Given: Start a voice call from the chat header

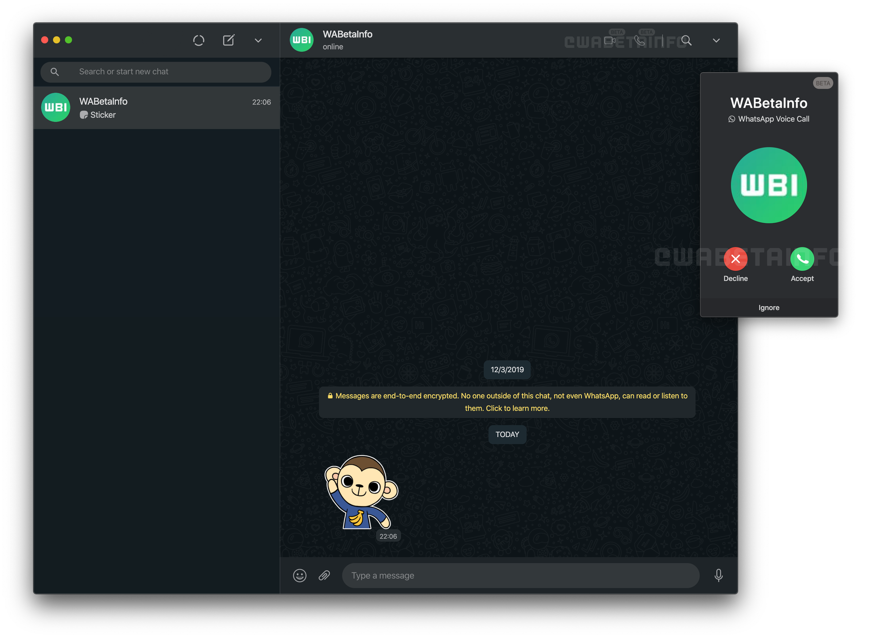Looking at the screenshot, I should click(639, 40).
